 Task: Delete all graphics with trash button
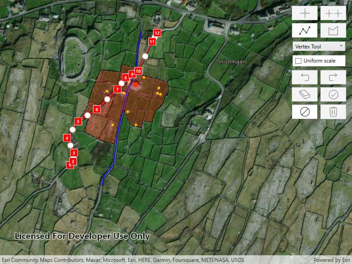[333, 112]
